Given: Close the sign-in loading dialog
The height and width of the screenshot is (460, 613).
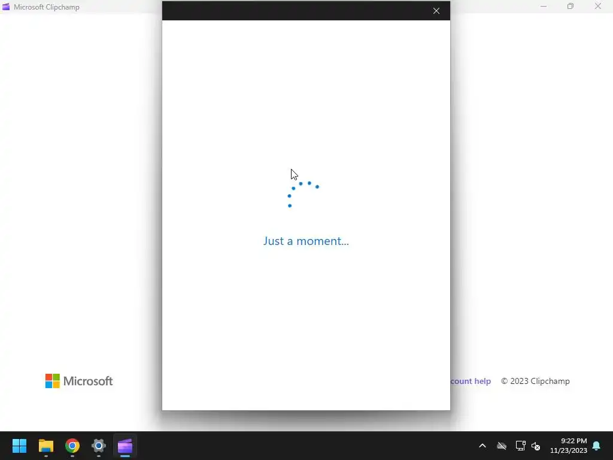Looking at the screenshot, I should 436,11.
